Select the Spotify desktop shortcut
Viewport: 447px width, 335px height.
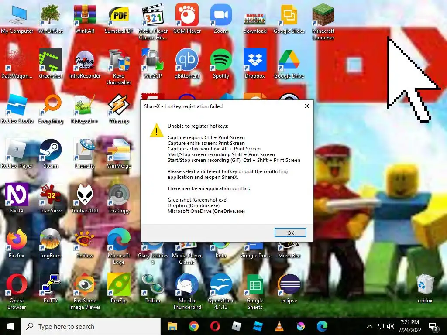tap(221, 64)
